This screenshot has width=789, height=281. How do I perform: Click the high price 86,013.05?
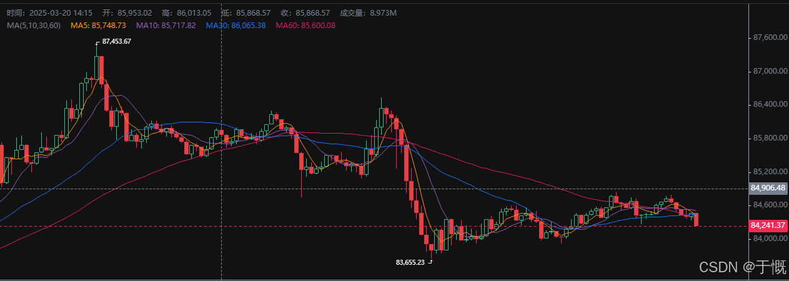tap(194, 13)
